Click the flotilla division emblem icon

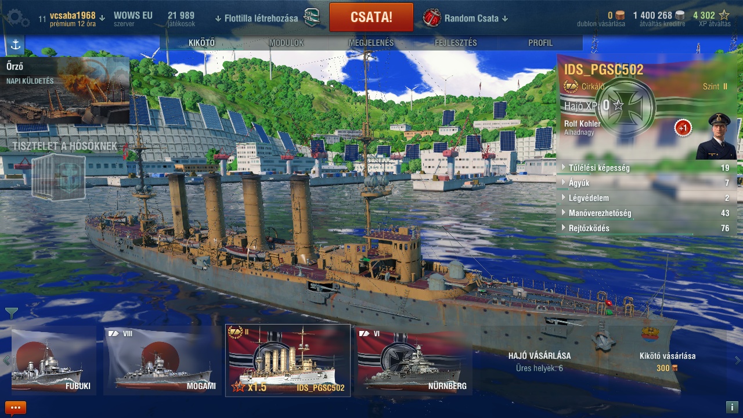[312, 18]
